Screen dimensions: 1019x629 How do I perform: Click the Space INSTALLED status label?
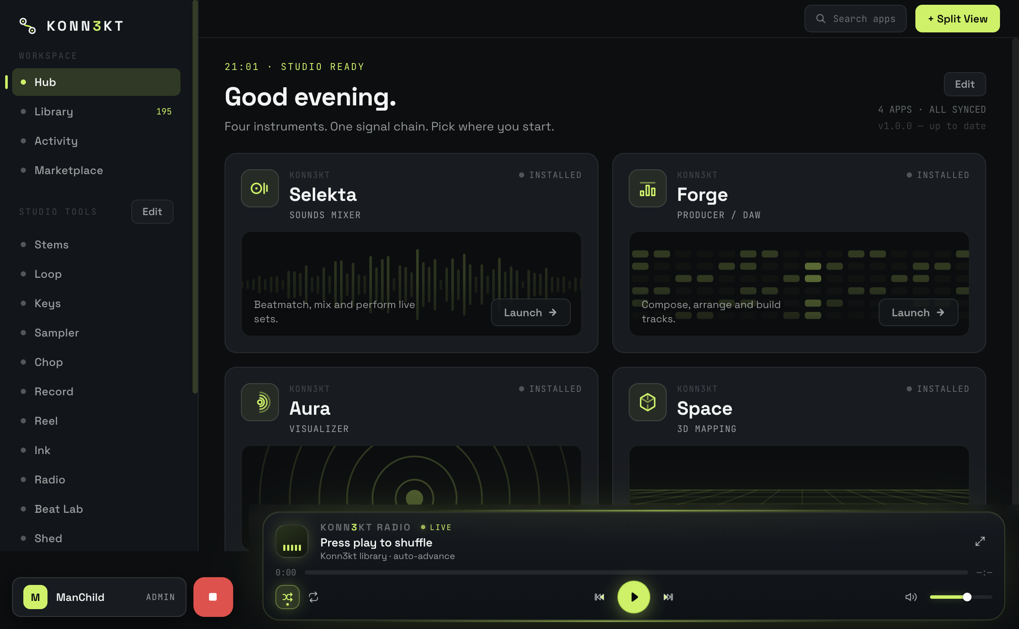tap(938, 389)
